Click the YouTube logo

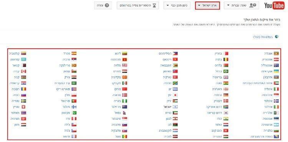pyautogui.click(x=274, y=5)
